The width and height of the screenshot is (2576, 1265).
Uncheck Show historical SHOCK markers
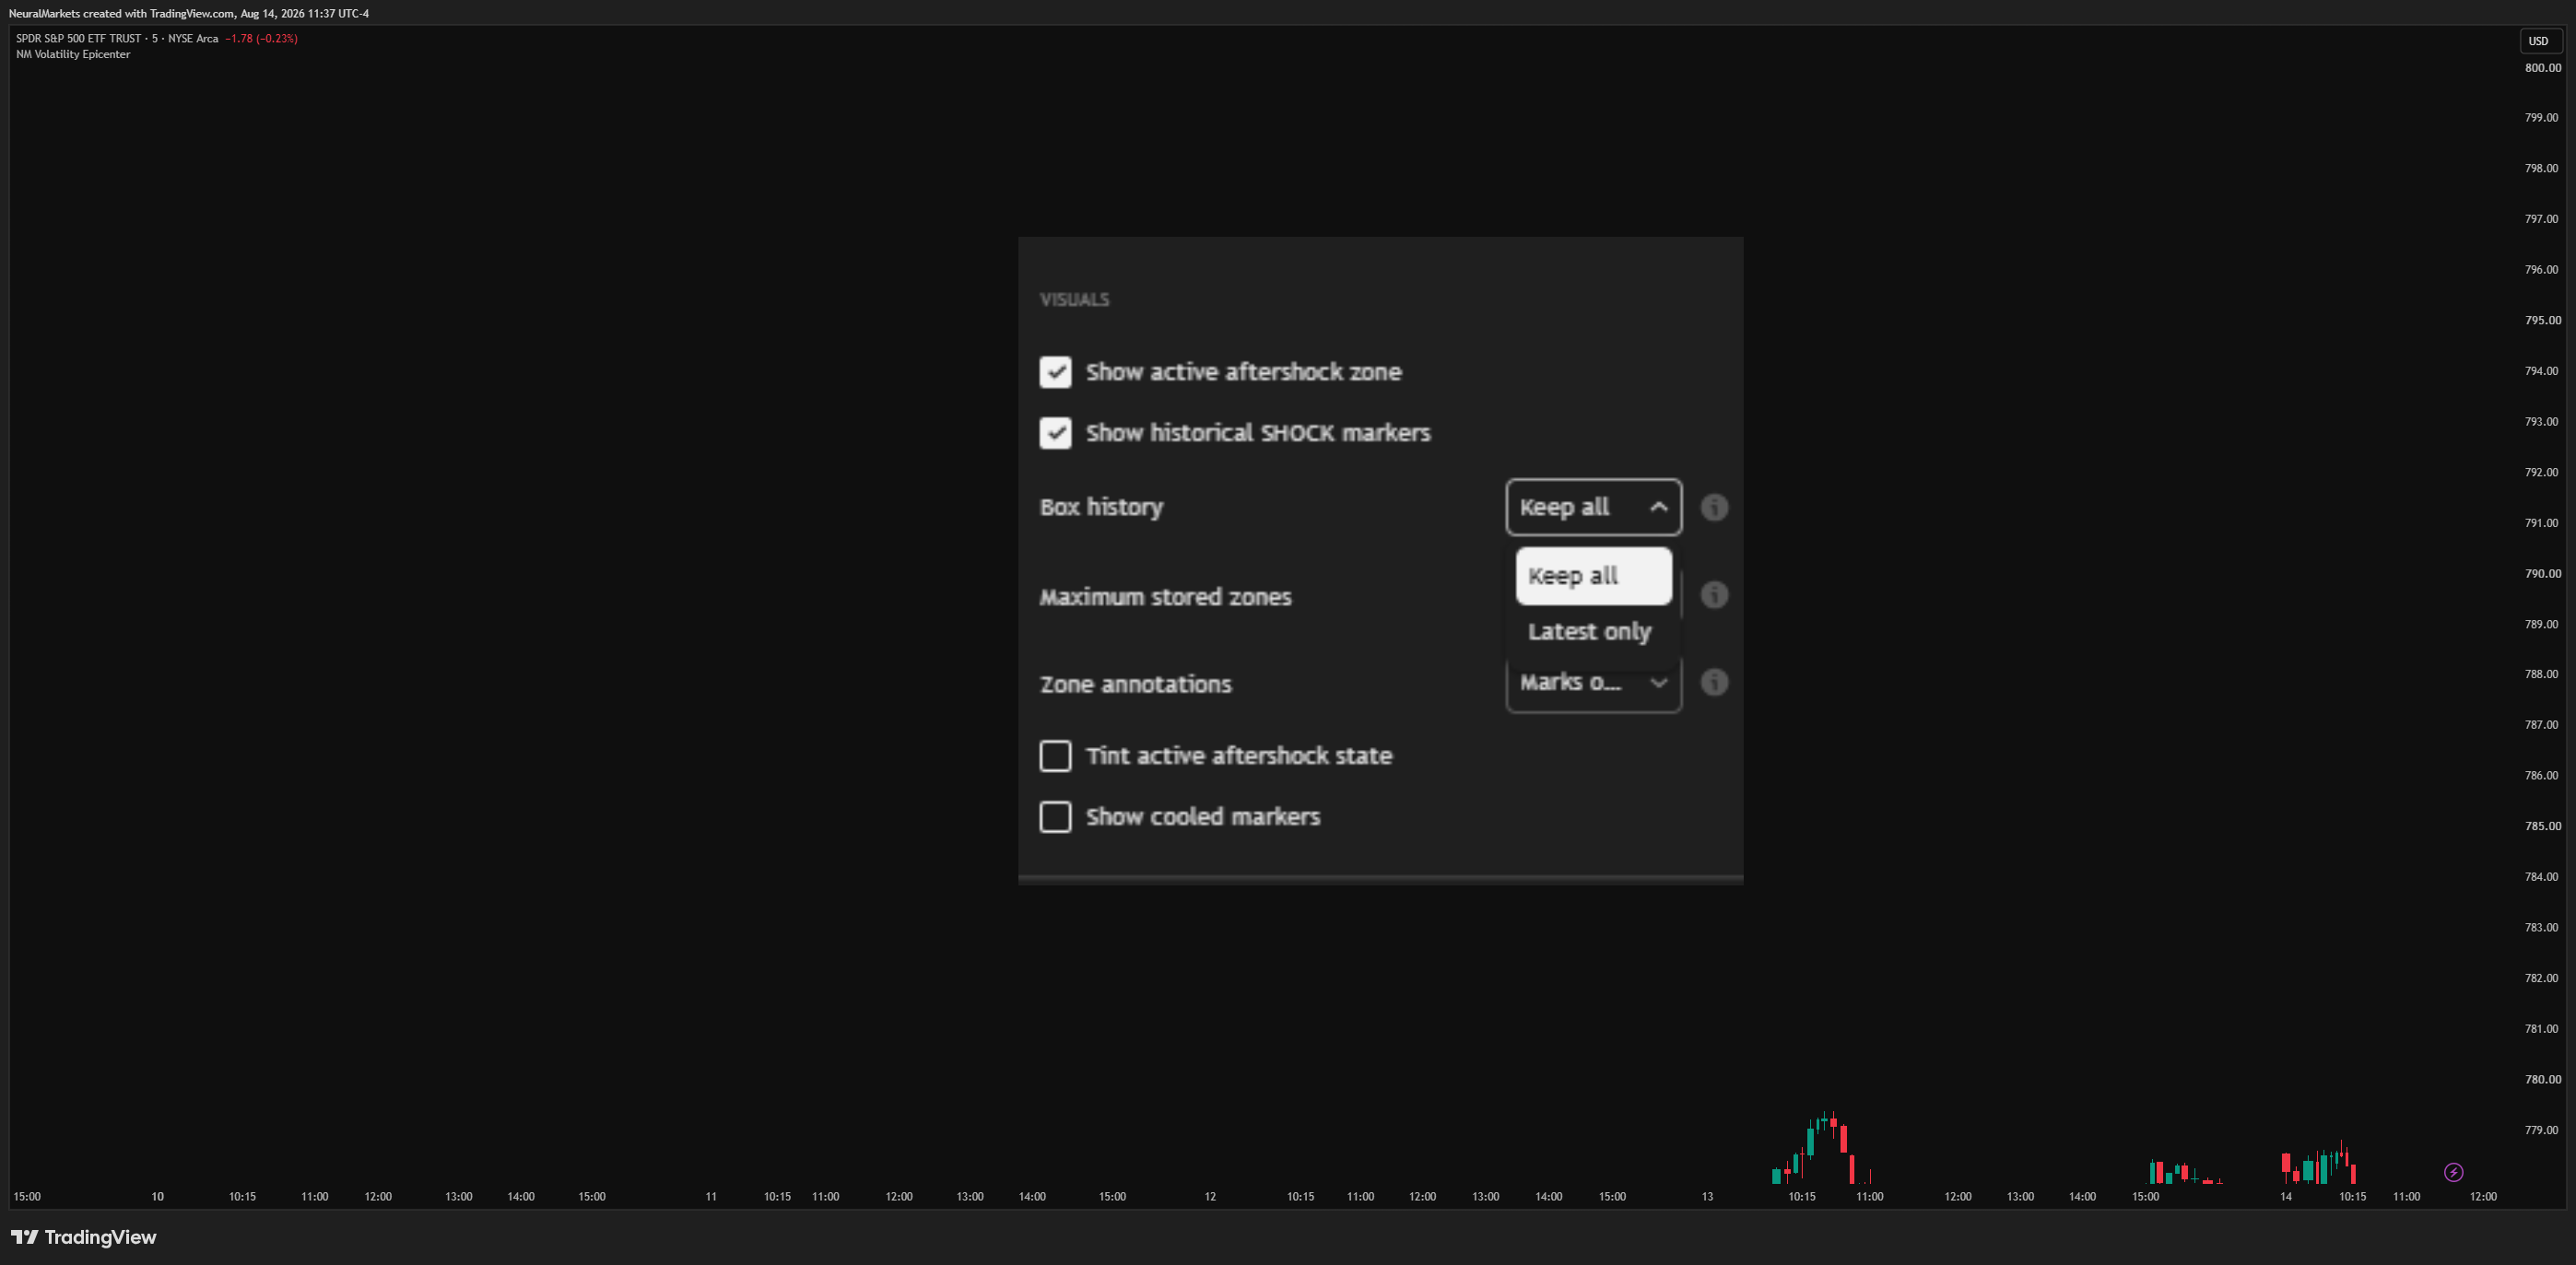click(1055, 433)
